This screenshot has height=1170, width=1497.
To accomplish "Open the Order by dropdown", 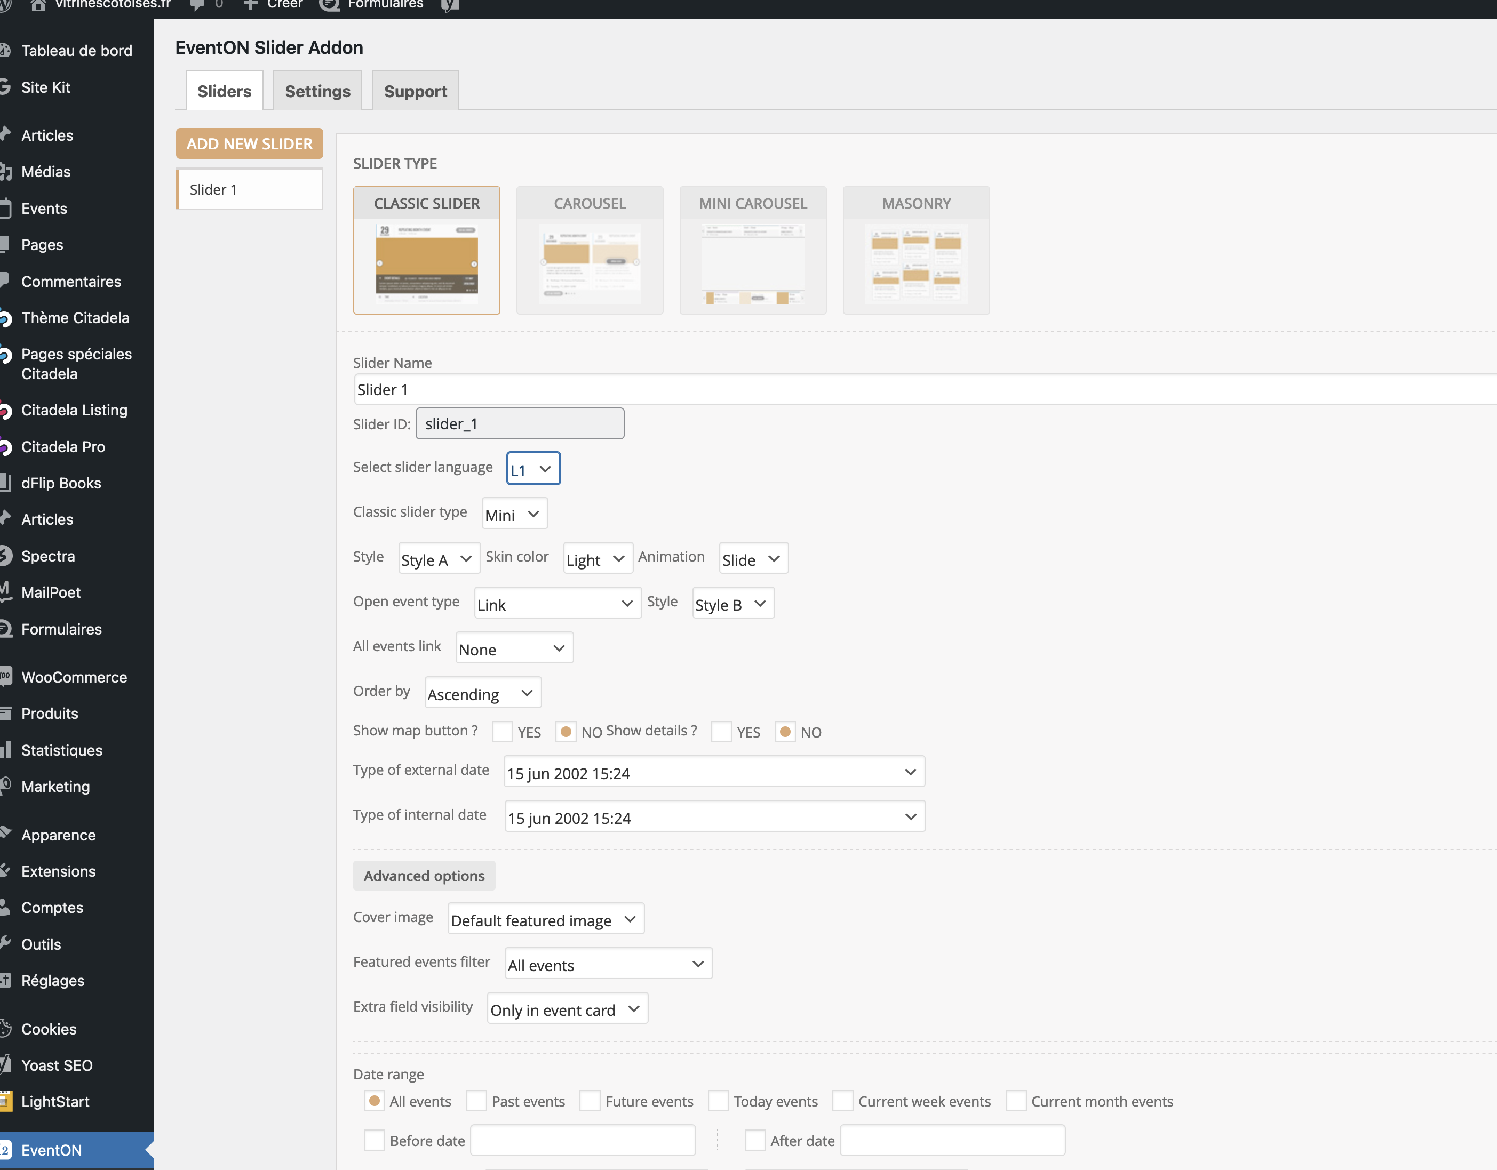I will point(482,693).
